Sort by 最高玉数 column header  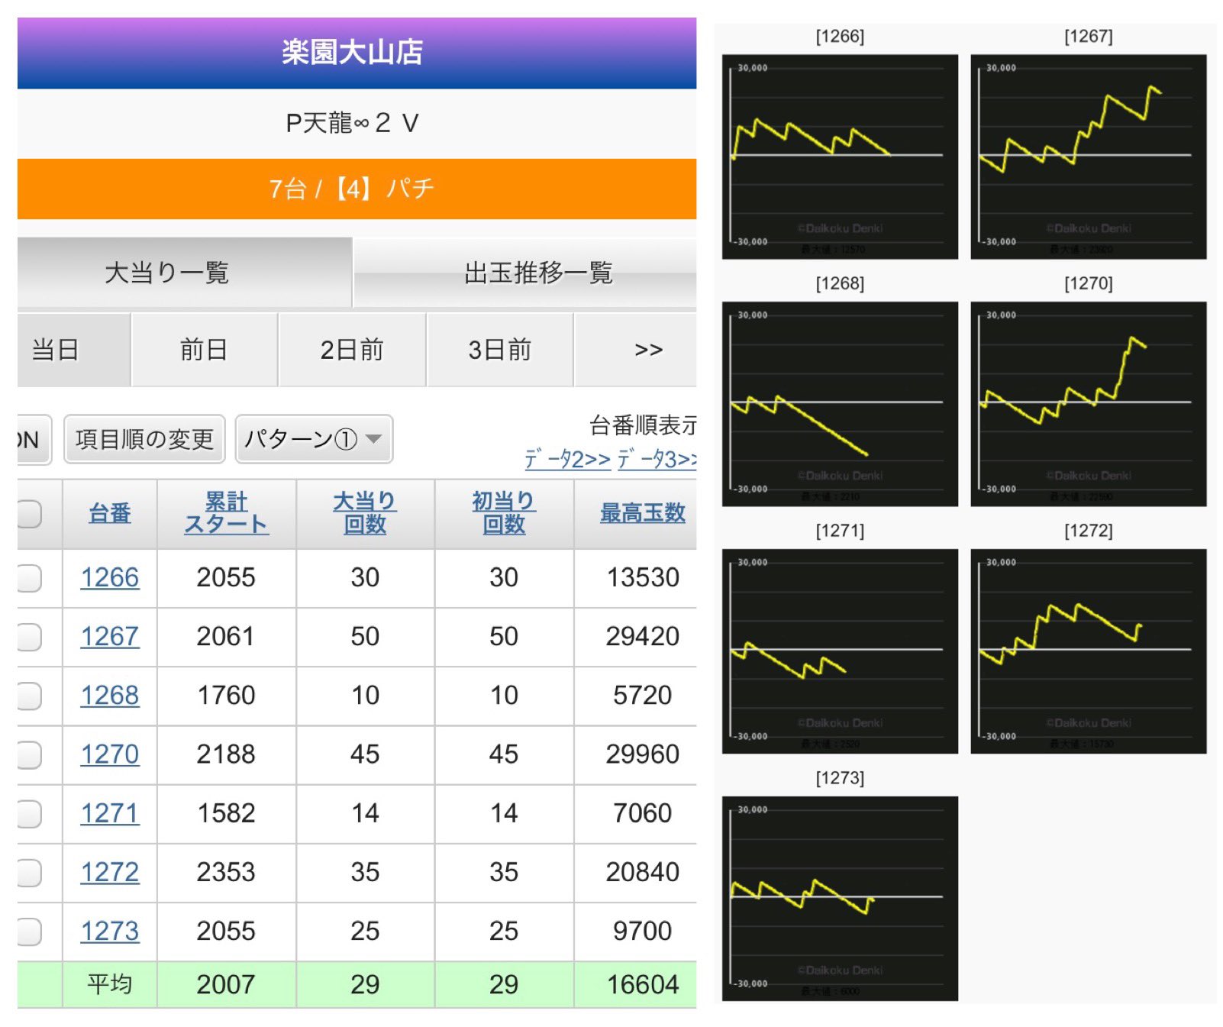pyautogui.click(x=642, y=514)
